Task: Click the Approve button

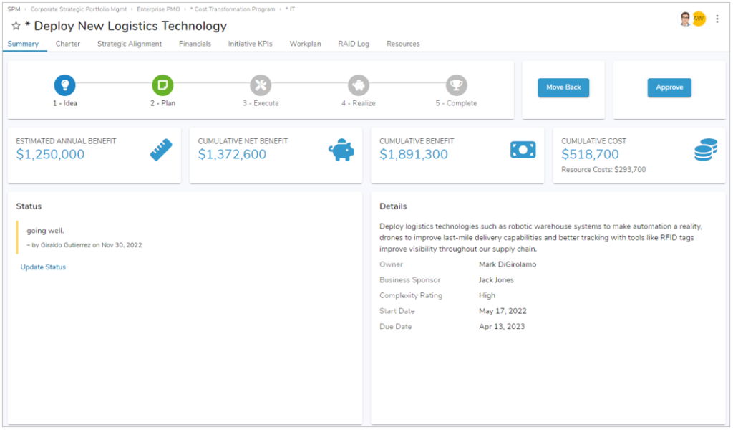Action: click(x=669, y=87)
